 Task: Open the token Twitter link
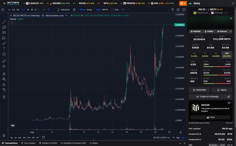(209, 31)
